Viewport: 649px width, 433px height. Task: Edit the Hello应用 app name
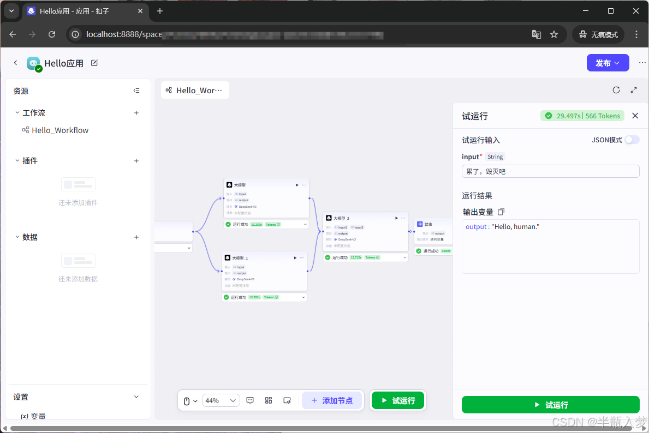point(94,63)
